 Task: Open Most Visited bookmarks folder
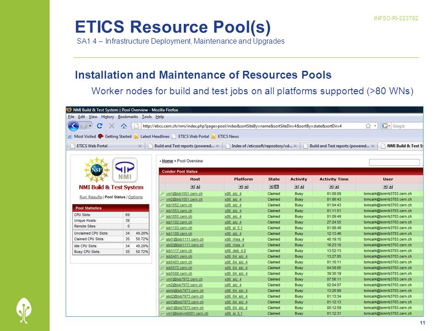[82, 137]
